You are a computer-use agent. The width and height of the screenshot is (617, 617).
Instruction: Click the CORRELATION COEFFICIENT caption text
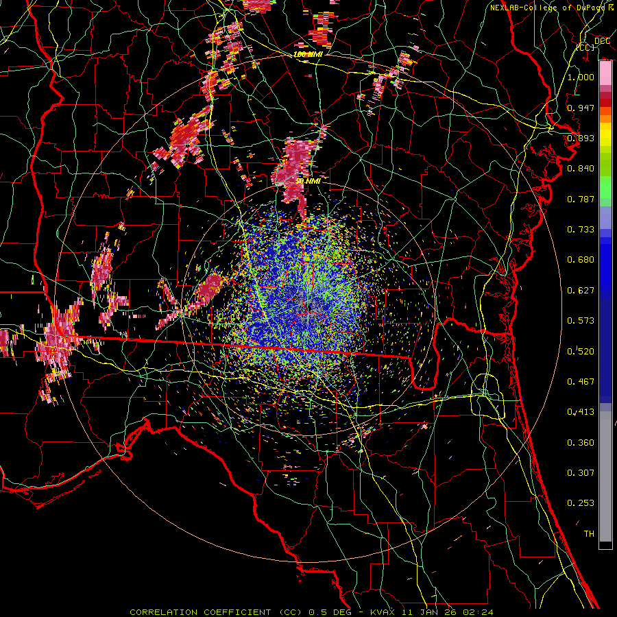[200, 612]
